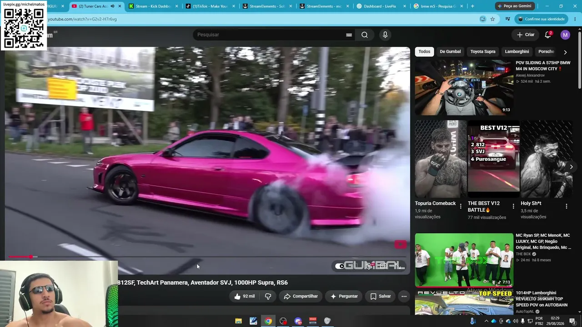The image size is (582, 327).
Task: Open options for the Topuria Comeback short
Action: pyautogui.click(x=461, y=206)
